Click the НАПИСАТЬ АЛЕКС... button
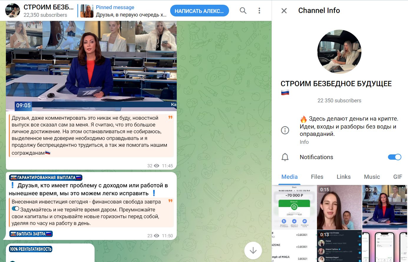Image resolution: width=408 pixels, height=262 pixels. click(x=199, y=11)
